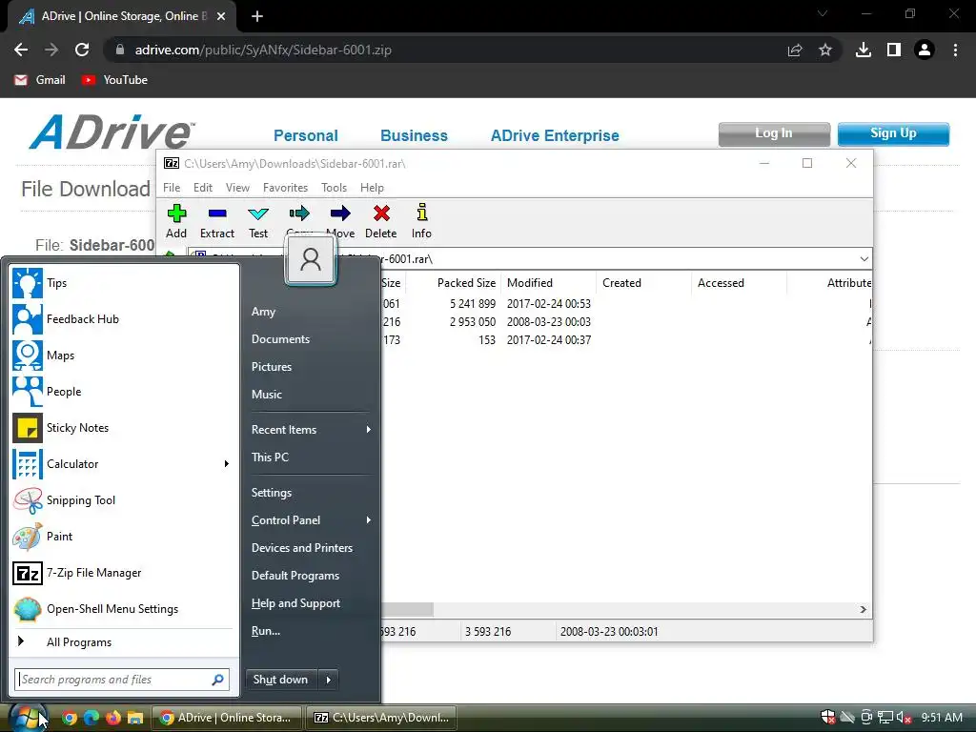Open Chrome from the taskbar quick launch
Image resolution: width=976 pixels, height=732 pixels.
pyautogui.click(x=69, y=718)
